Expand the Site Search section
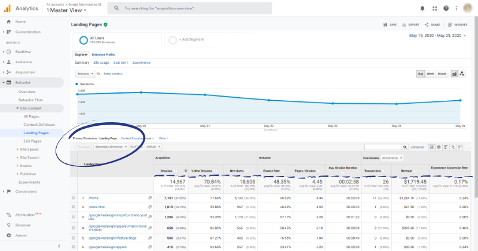Image resolution: width=478 pixels, height=251 pixels. [17, 157]
